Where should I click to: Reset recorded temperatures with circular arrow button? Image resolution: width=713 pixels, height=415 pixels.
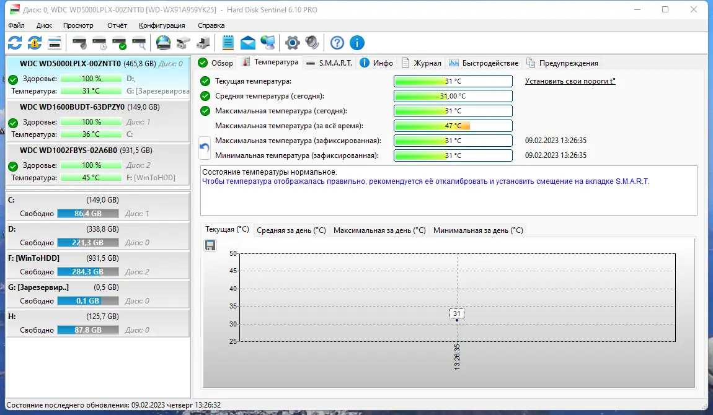205,148
